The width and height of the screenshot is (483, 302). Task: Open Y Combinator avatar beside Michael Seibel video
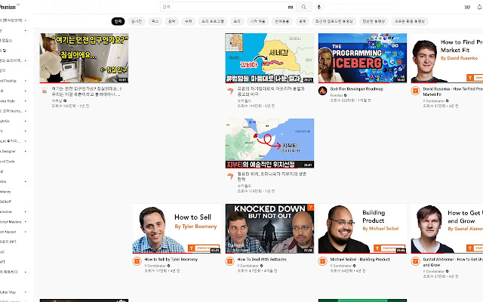322,262
